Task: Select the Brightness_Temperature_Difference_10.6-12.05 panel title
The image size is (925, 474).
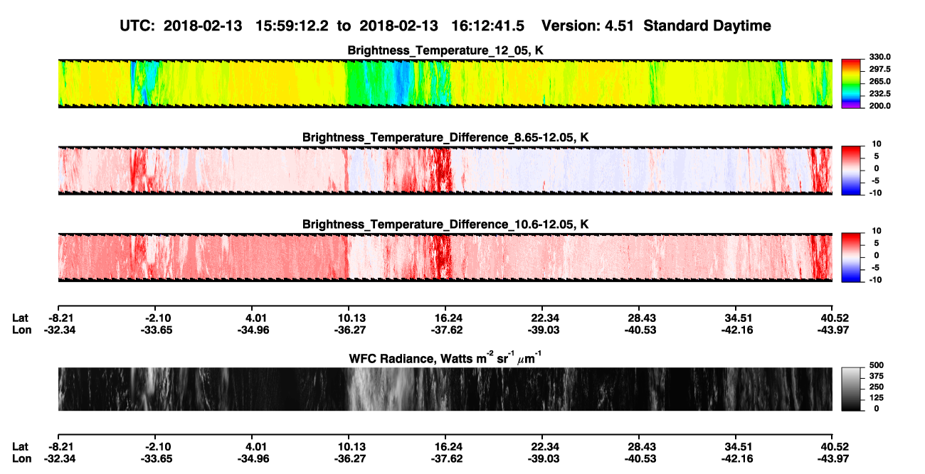Action: coord(445,225)
